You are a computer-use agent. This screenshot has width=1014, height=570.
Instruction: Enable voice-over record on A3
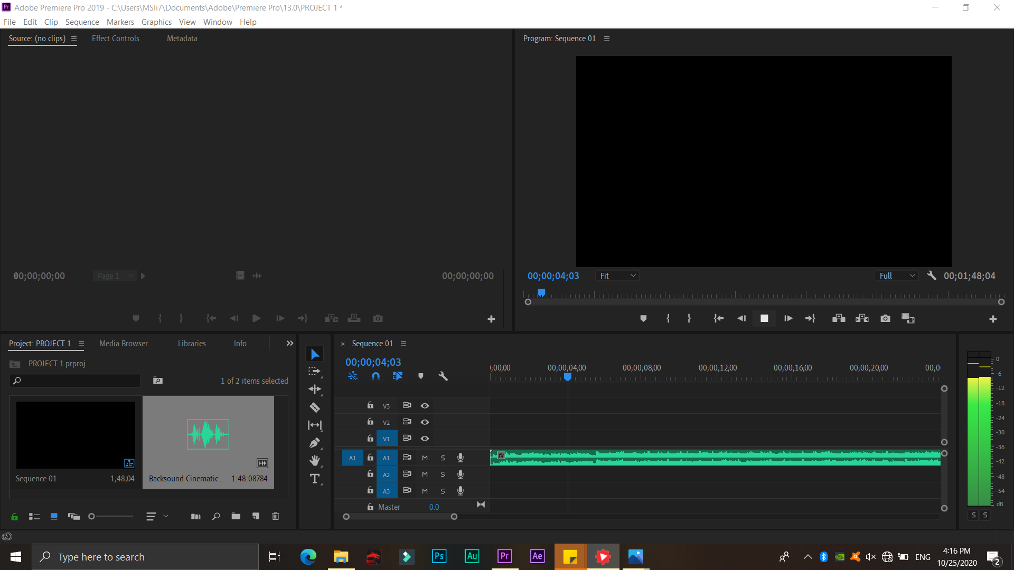click(x=461, y=491)
